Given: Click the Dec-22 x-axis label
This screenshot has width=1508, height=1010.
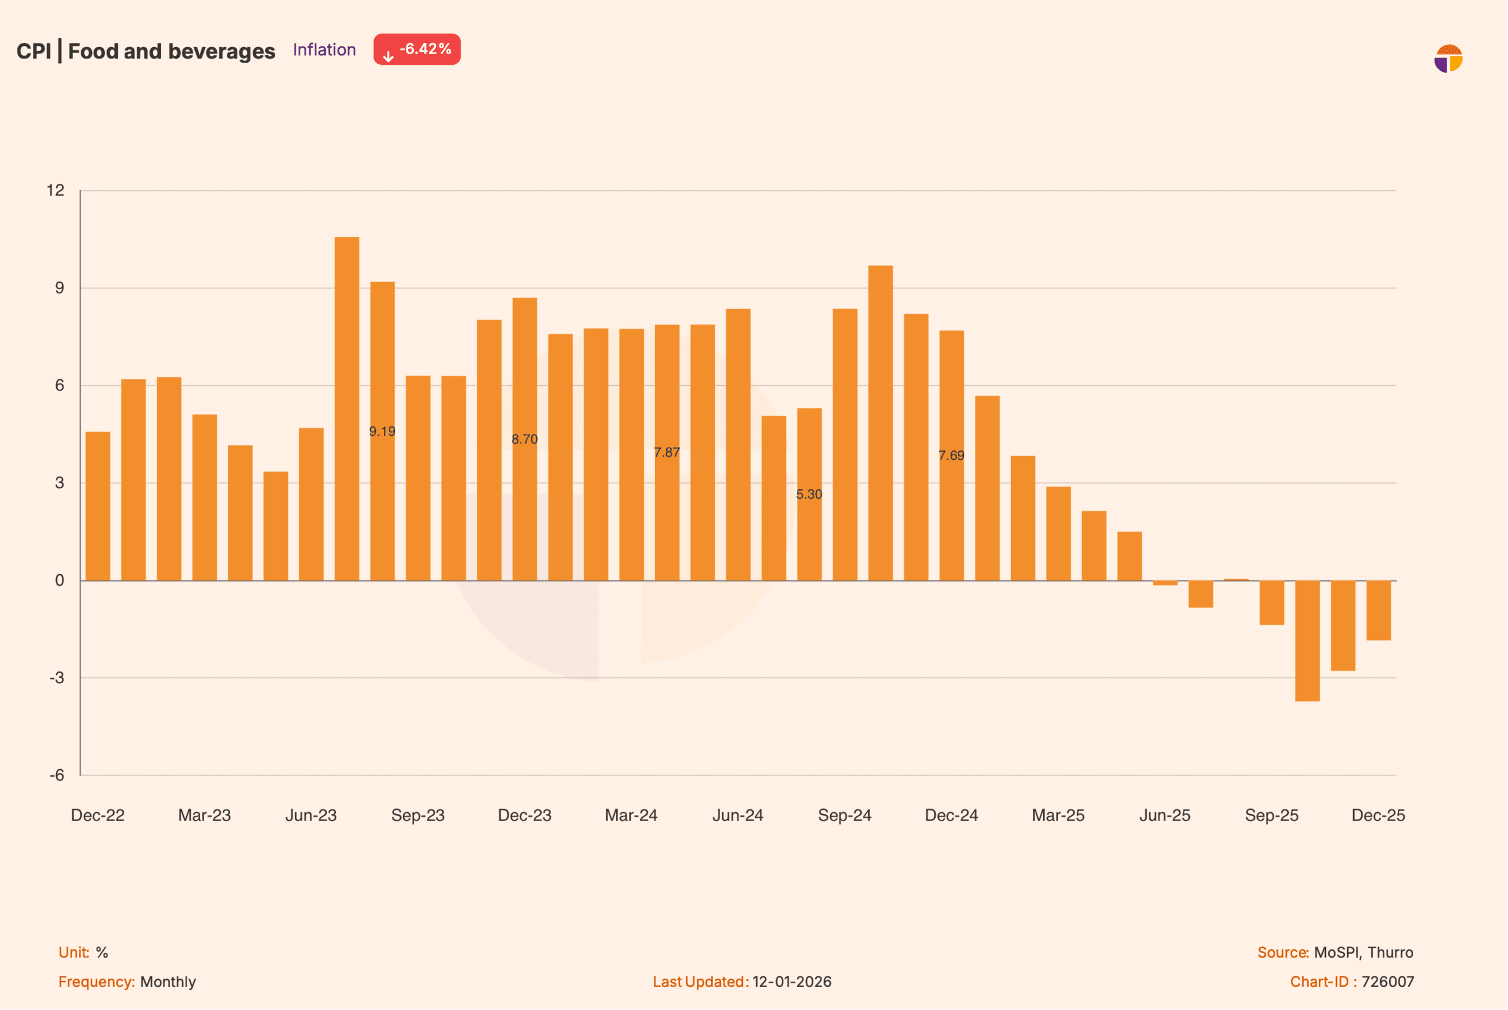Looking at the screenshot, I should pos(98,816).
